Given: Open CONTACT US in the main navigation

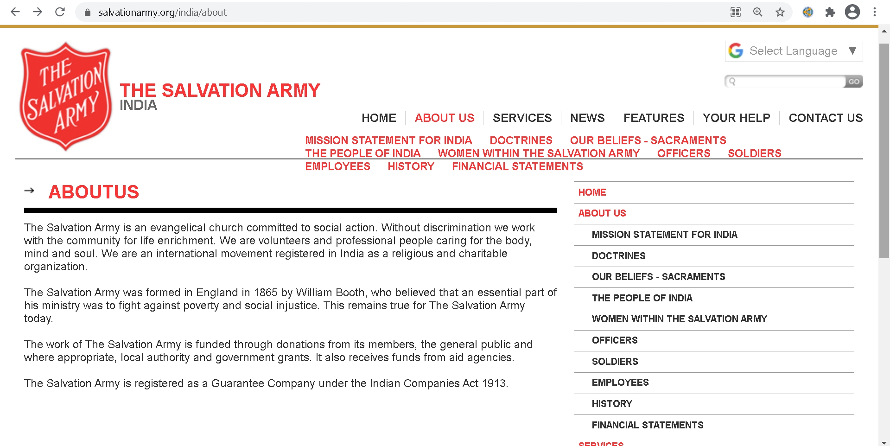Looking at the screenshot, I should tap(826, 118).
